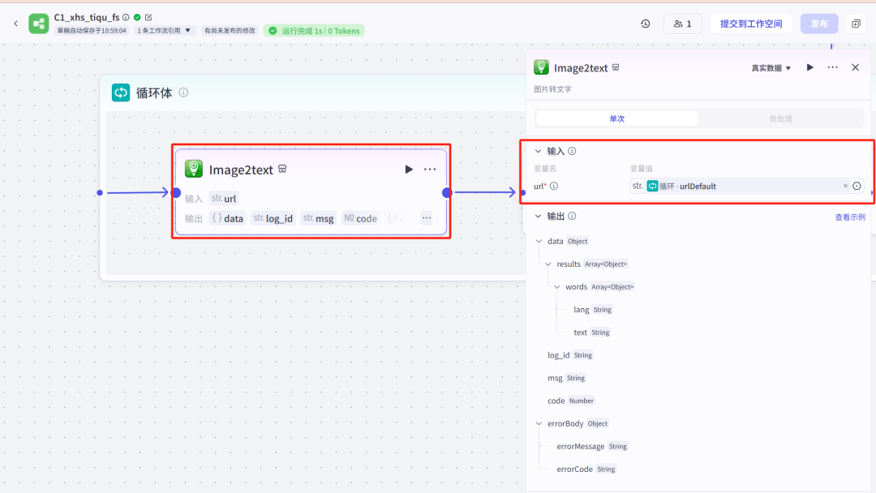The width and height of the screenshot is (876, 493).
Task: Switch to the 批处理 tab
Action: (x=780, y=118)
